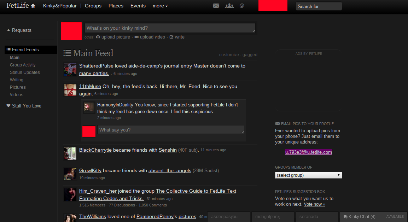Click the 'What say you?' comment field

point(171,130)
